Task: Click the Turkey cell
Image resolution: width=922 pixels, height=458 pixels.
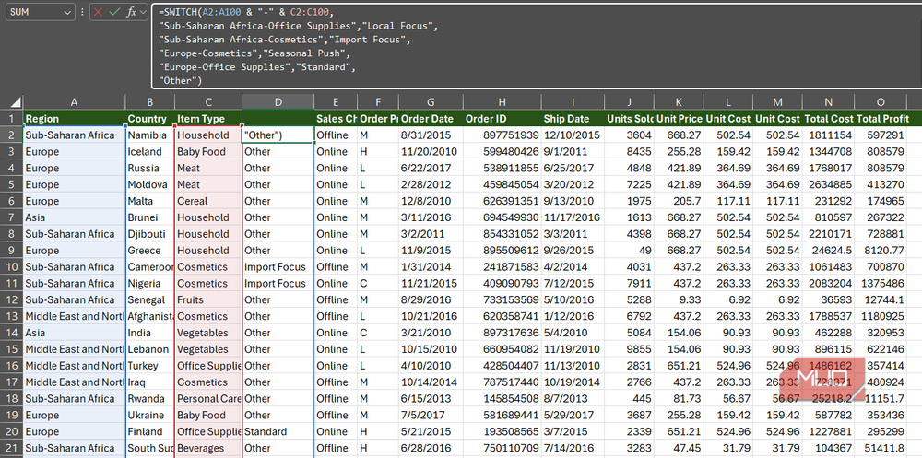Action: coord(150,366)
